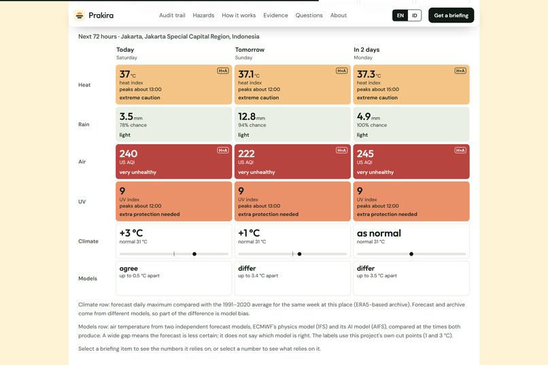
Task: Select Tomorrow's 37.1 °C heat index card
Action: [292, 84]
